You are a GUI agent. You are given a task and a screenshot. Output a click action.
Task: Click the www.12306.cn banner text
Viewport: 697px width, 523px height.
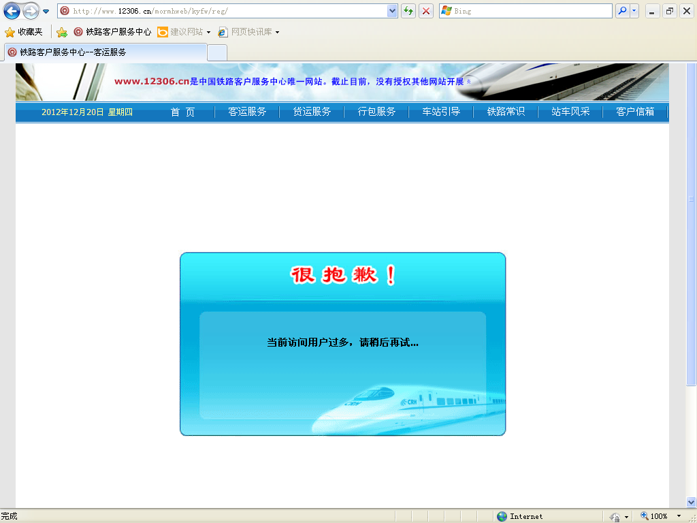point(152,82)
